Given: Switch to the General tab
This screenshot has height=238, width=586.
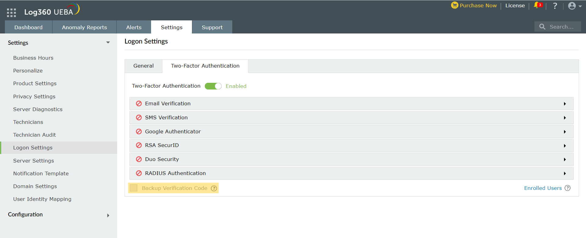Looking at the screenshot, I should (143, 66).
